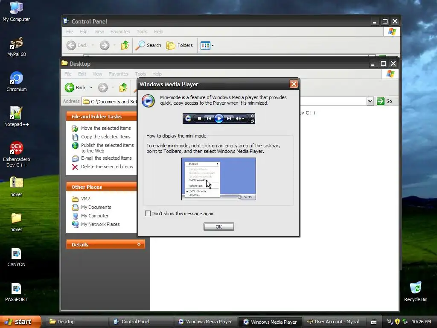Viewport: 437px width, 328px height.
Task: Click Copy the selected items link
Action: coord(106,137)
